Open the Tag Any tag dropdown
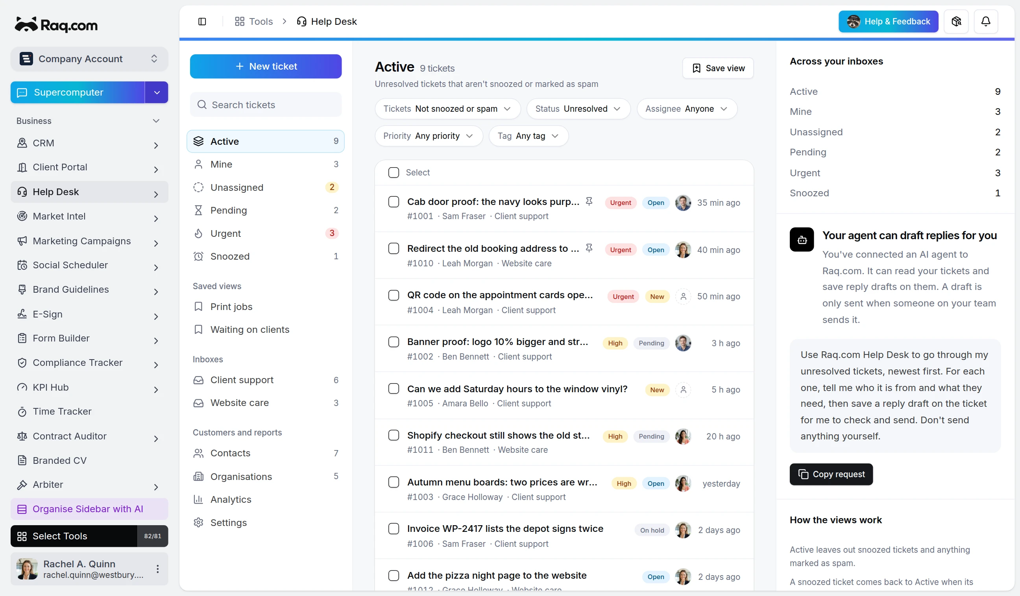 528,136
